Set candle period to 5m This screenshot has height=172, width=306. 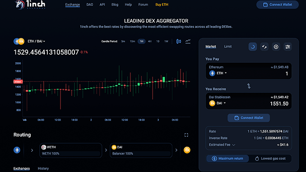coord(123,42)
